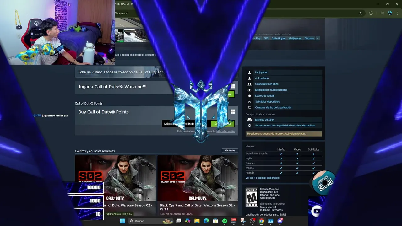Image resolution: width=402 pixels, height=226 pixels.
Task: Expand more tags with the plus button
Action: [318, 38]
